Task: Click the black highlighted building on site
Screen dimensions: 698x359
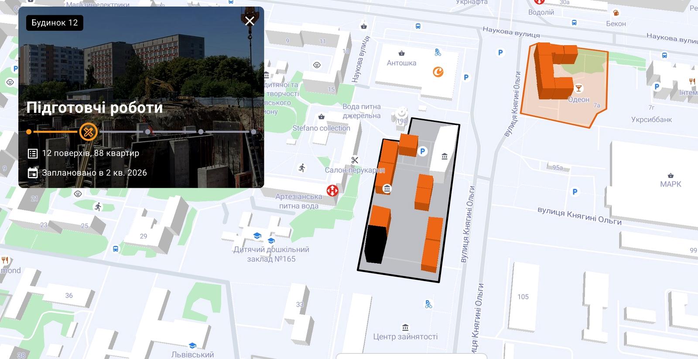Action: [376, 244]
